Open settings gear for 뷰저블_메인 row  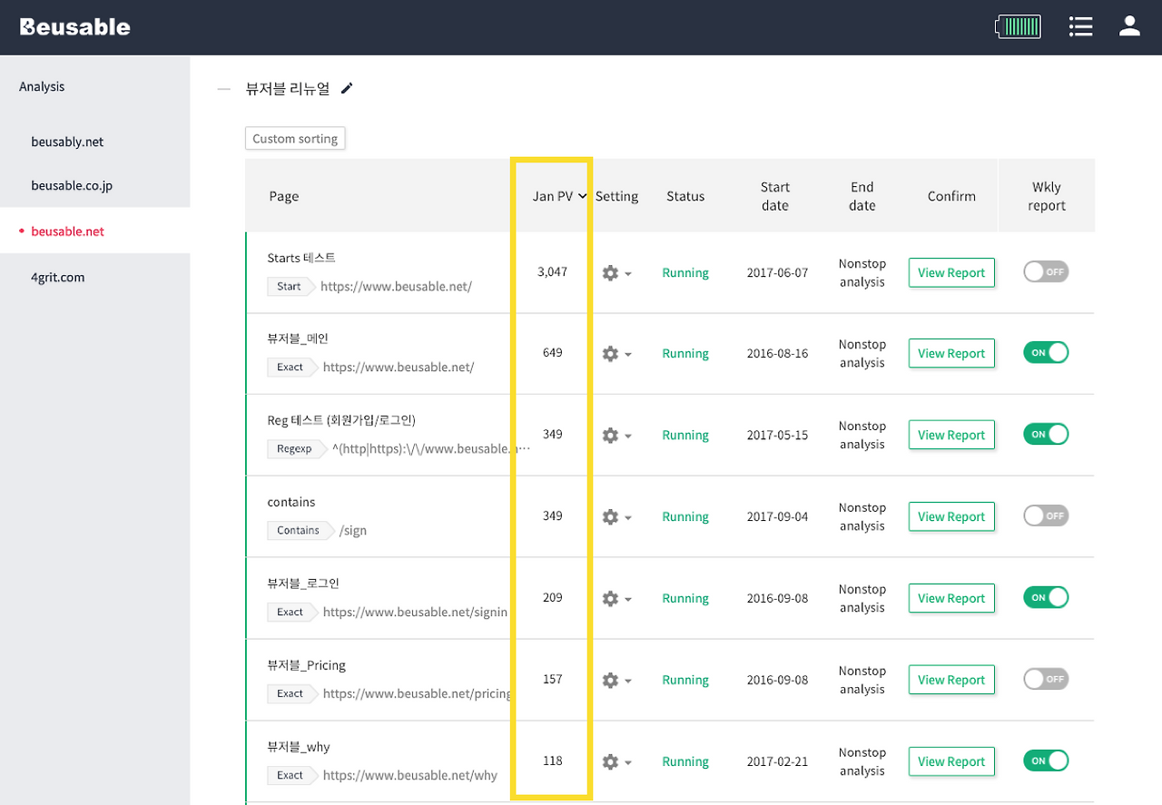pos(610,354)
